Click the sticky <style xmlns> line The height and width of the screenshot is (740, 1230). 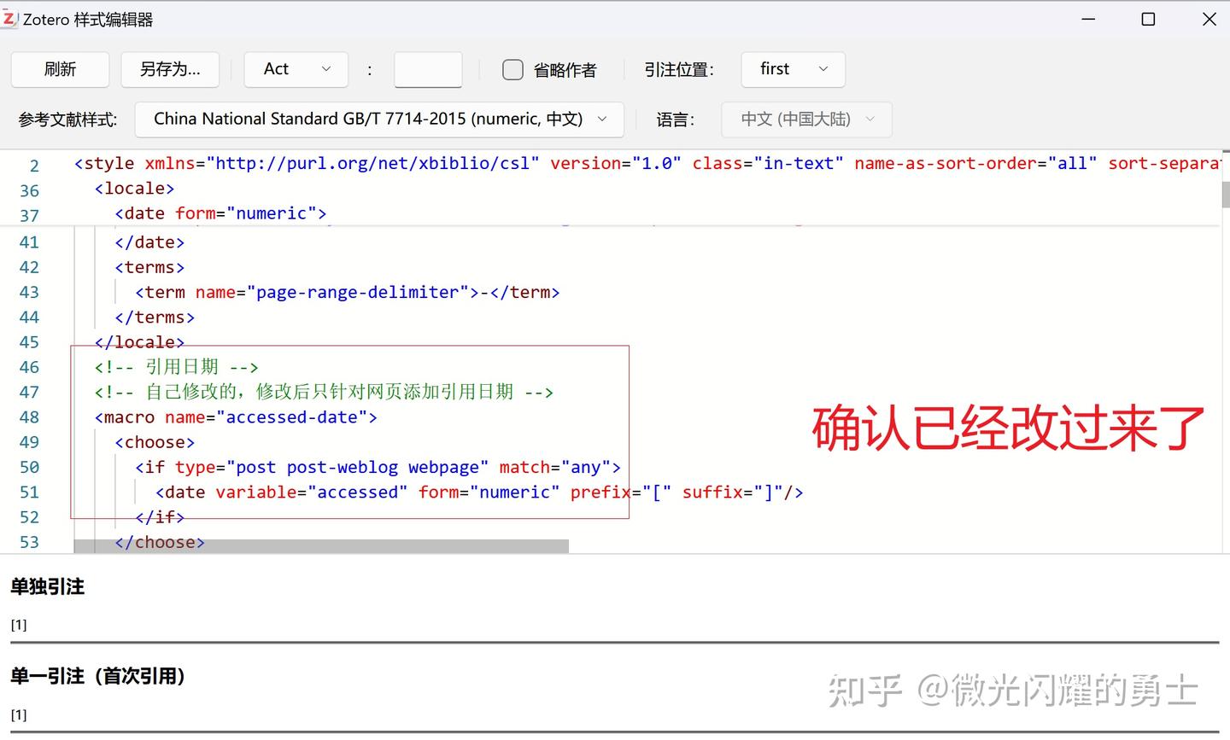coord(647,163)
